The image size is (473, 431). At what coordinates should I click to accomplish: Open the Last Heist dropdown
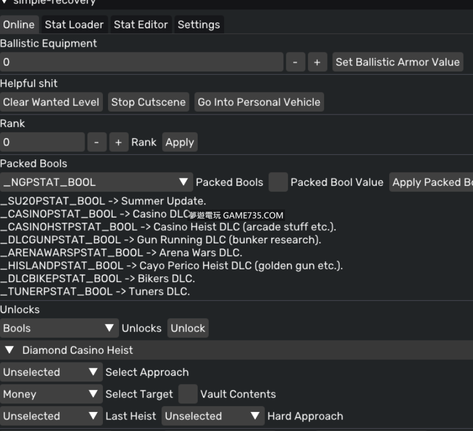click(51, 416)
